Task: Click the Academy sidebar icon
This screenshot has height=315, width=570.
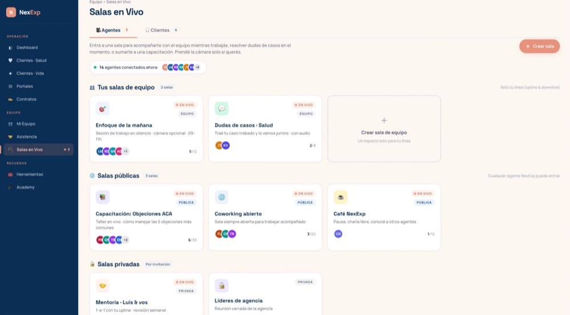Action: (10, 187)
